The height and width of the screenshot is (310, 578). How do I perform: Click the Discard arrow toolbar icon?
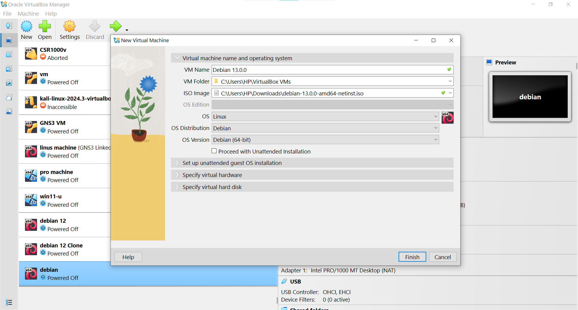coord(95,26)
